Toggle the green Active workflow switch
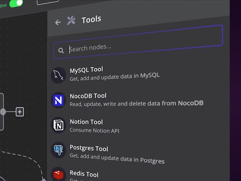The height and width of the screenshot is (181, 241). 16,3
